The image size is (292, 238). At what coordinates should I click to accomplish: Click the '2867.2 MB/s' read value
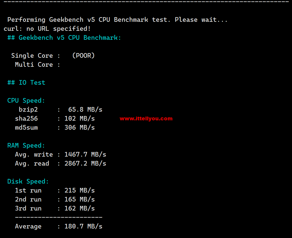[85, 164]
